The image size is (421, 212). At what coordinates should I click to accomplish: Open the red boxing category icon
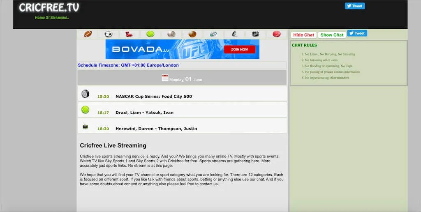[129, 34]
